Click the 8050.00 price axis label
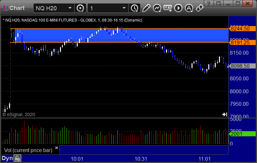 [x=239, y=78]
